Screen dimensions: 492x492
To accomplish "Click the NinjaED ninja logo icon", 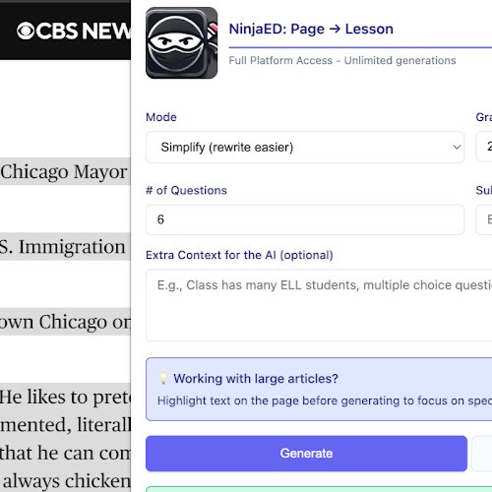I will pyautogui.click(x=181, y=43).
